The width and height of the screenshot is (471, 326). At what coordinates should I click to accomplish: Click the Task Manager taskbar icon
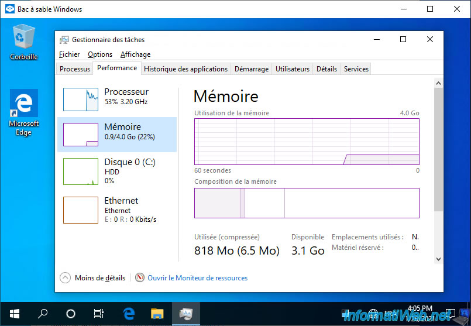185,314
